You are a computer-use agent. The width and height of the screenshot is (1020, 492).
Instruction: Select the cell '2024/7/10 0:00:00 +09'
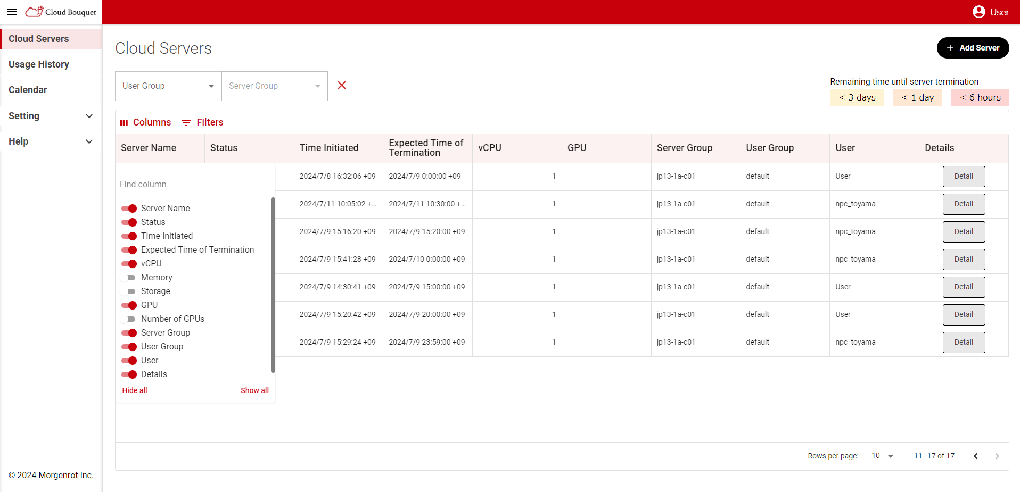click(428, 260)
